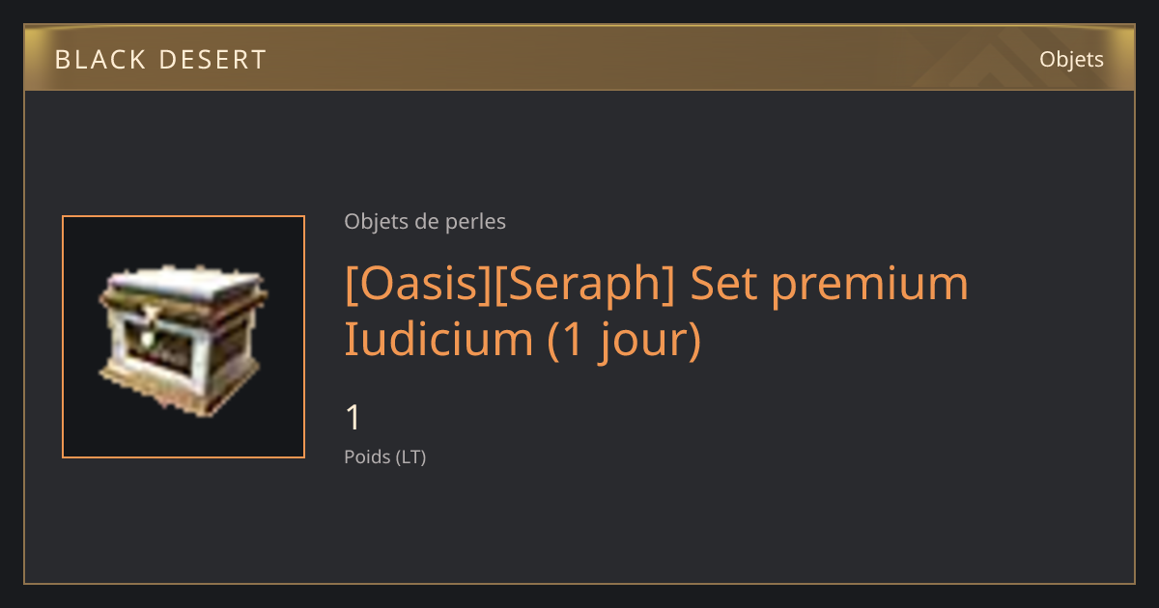Click the Objets de perles category label
The height and width of the screenshot is (608, 1159).
tap(425, 222)
